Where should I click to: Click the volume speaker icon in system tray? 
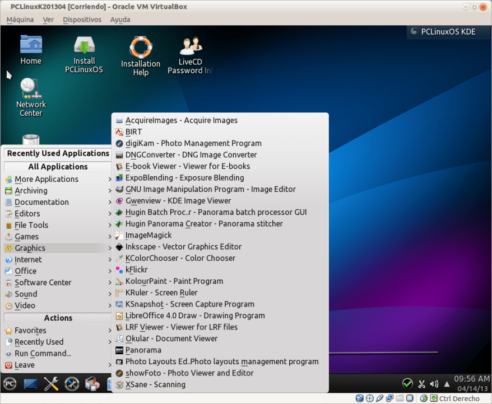434,384
